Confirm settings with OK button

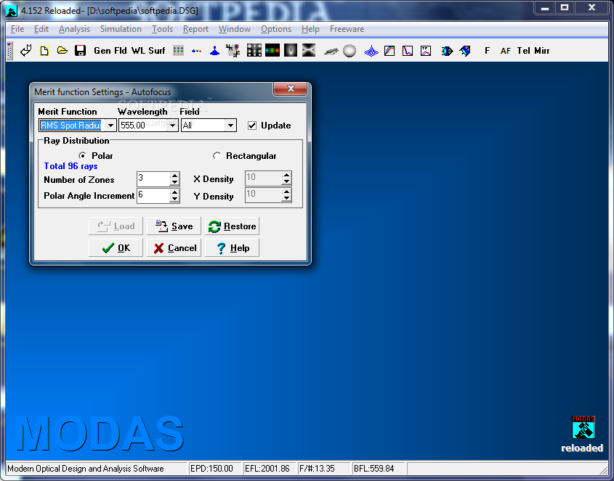click(x=116, y=248)
